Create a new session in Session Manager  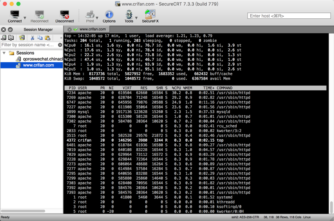(x=22, y=38)
